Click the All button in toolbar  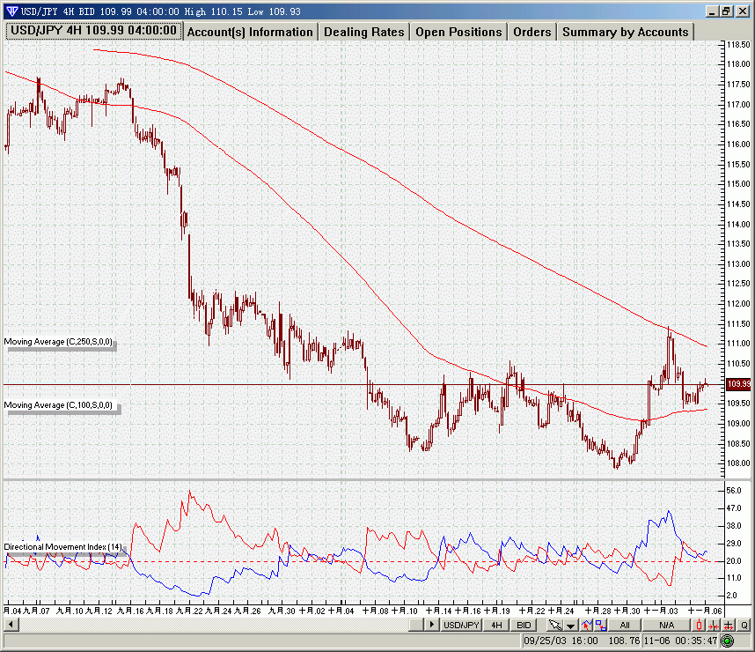click(625, 625)
